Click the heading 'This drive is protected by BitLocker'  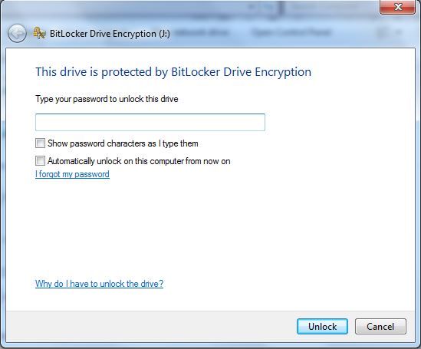click(x=128, y=72)
